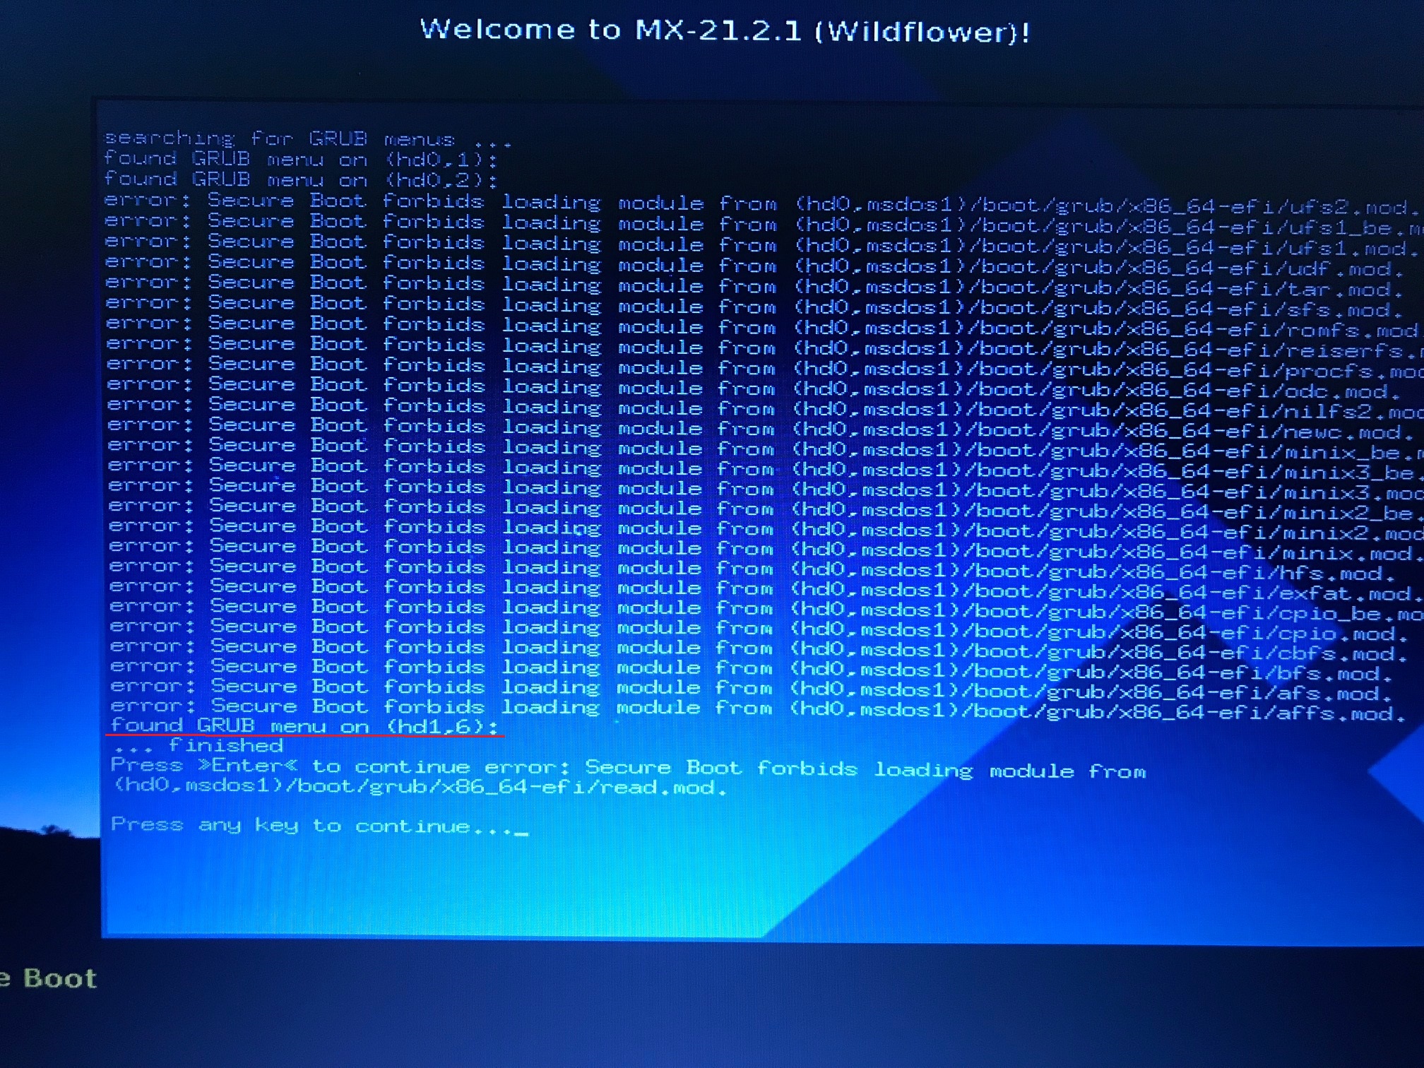Click the '... finished' status line

[198, 746]
